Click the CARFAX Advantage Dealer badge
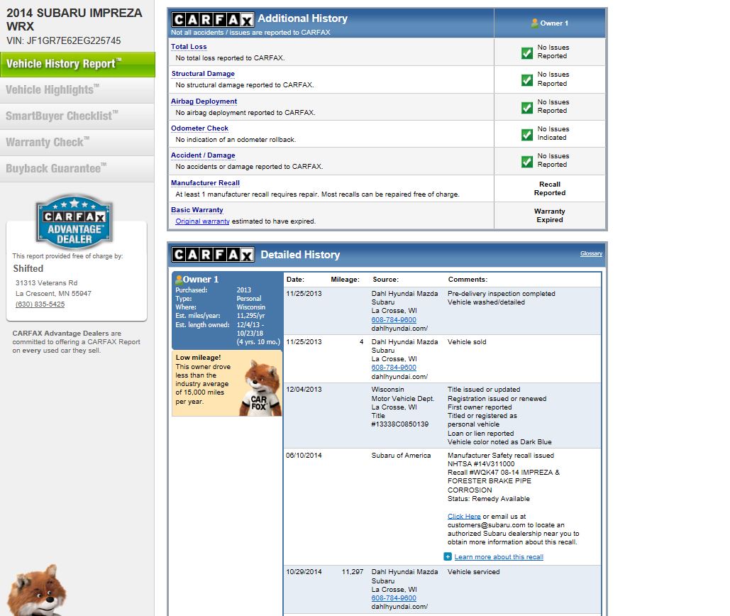 pyautogui.click(x=74, y=221)
